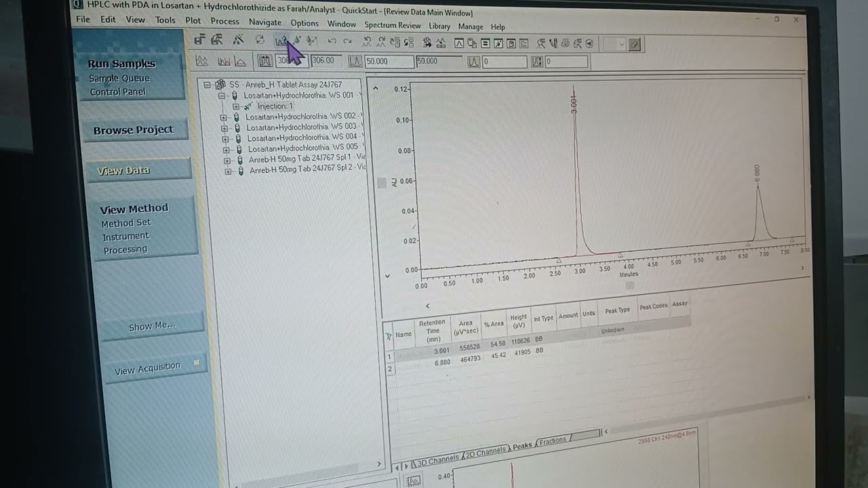The height and width of the screenshot is (488, 868).
Task: Open the Processing link under View Method
Action: tap(125, 249)
